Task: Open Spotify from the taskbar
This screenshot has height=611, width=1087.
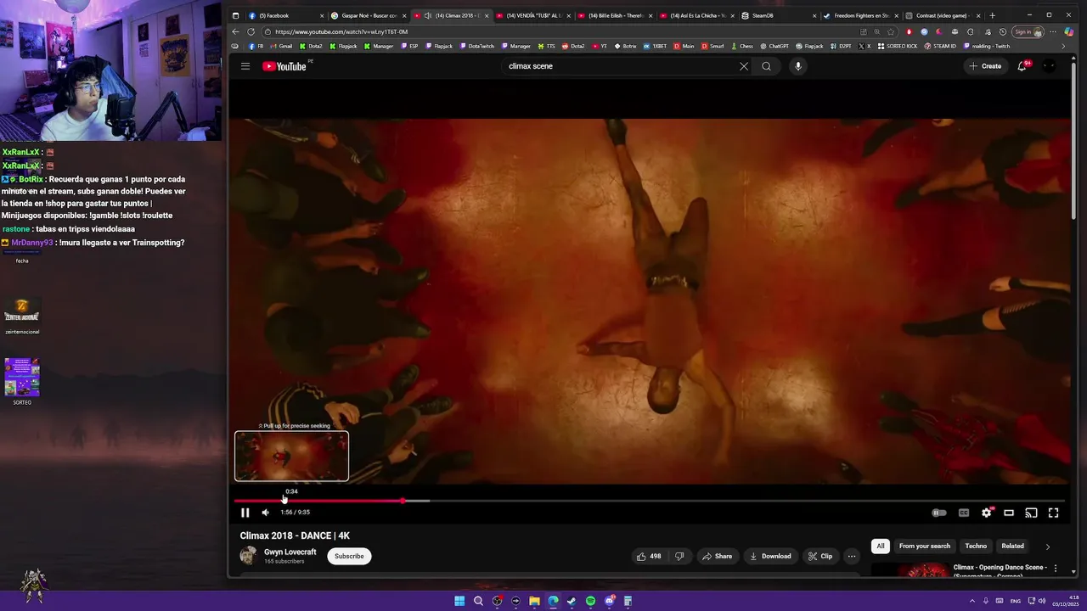Action: click(x=590, y=601)
